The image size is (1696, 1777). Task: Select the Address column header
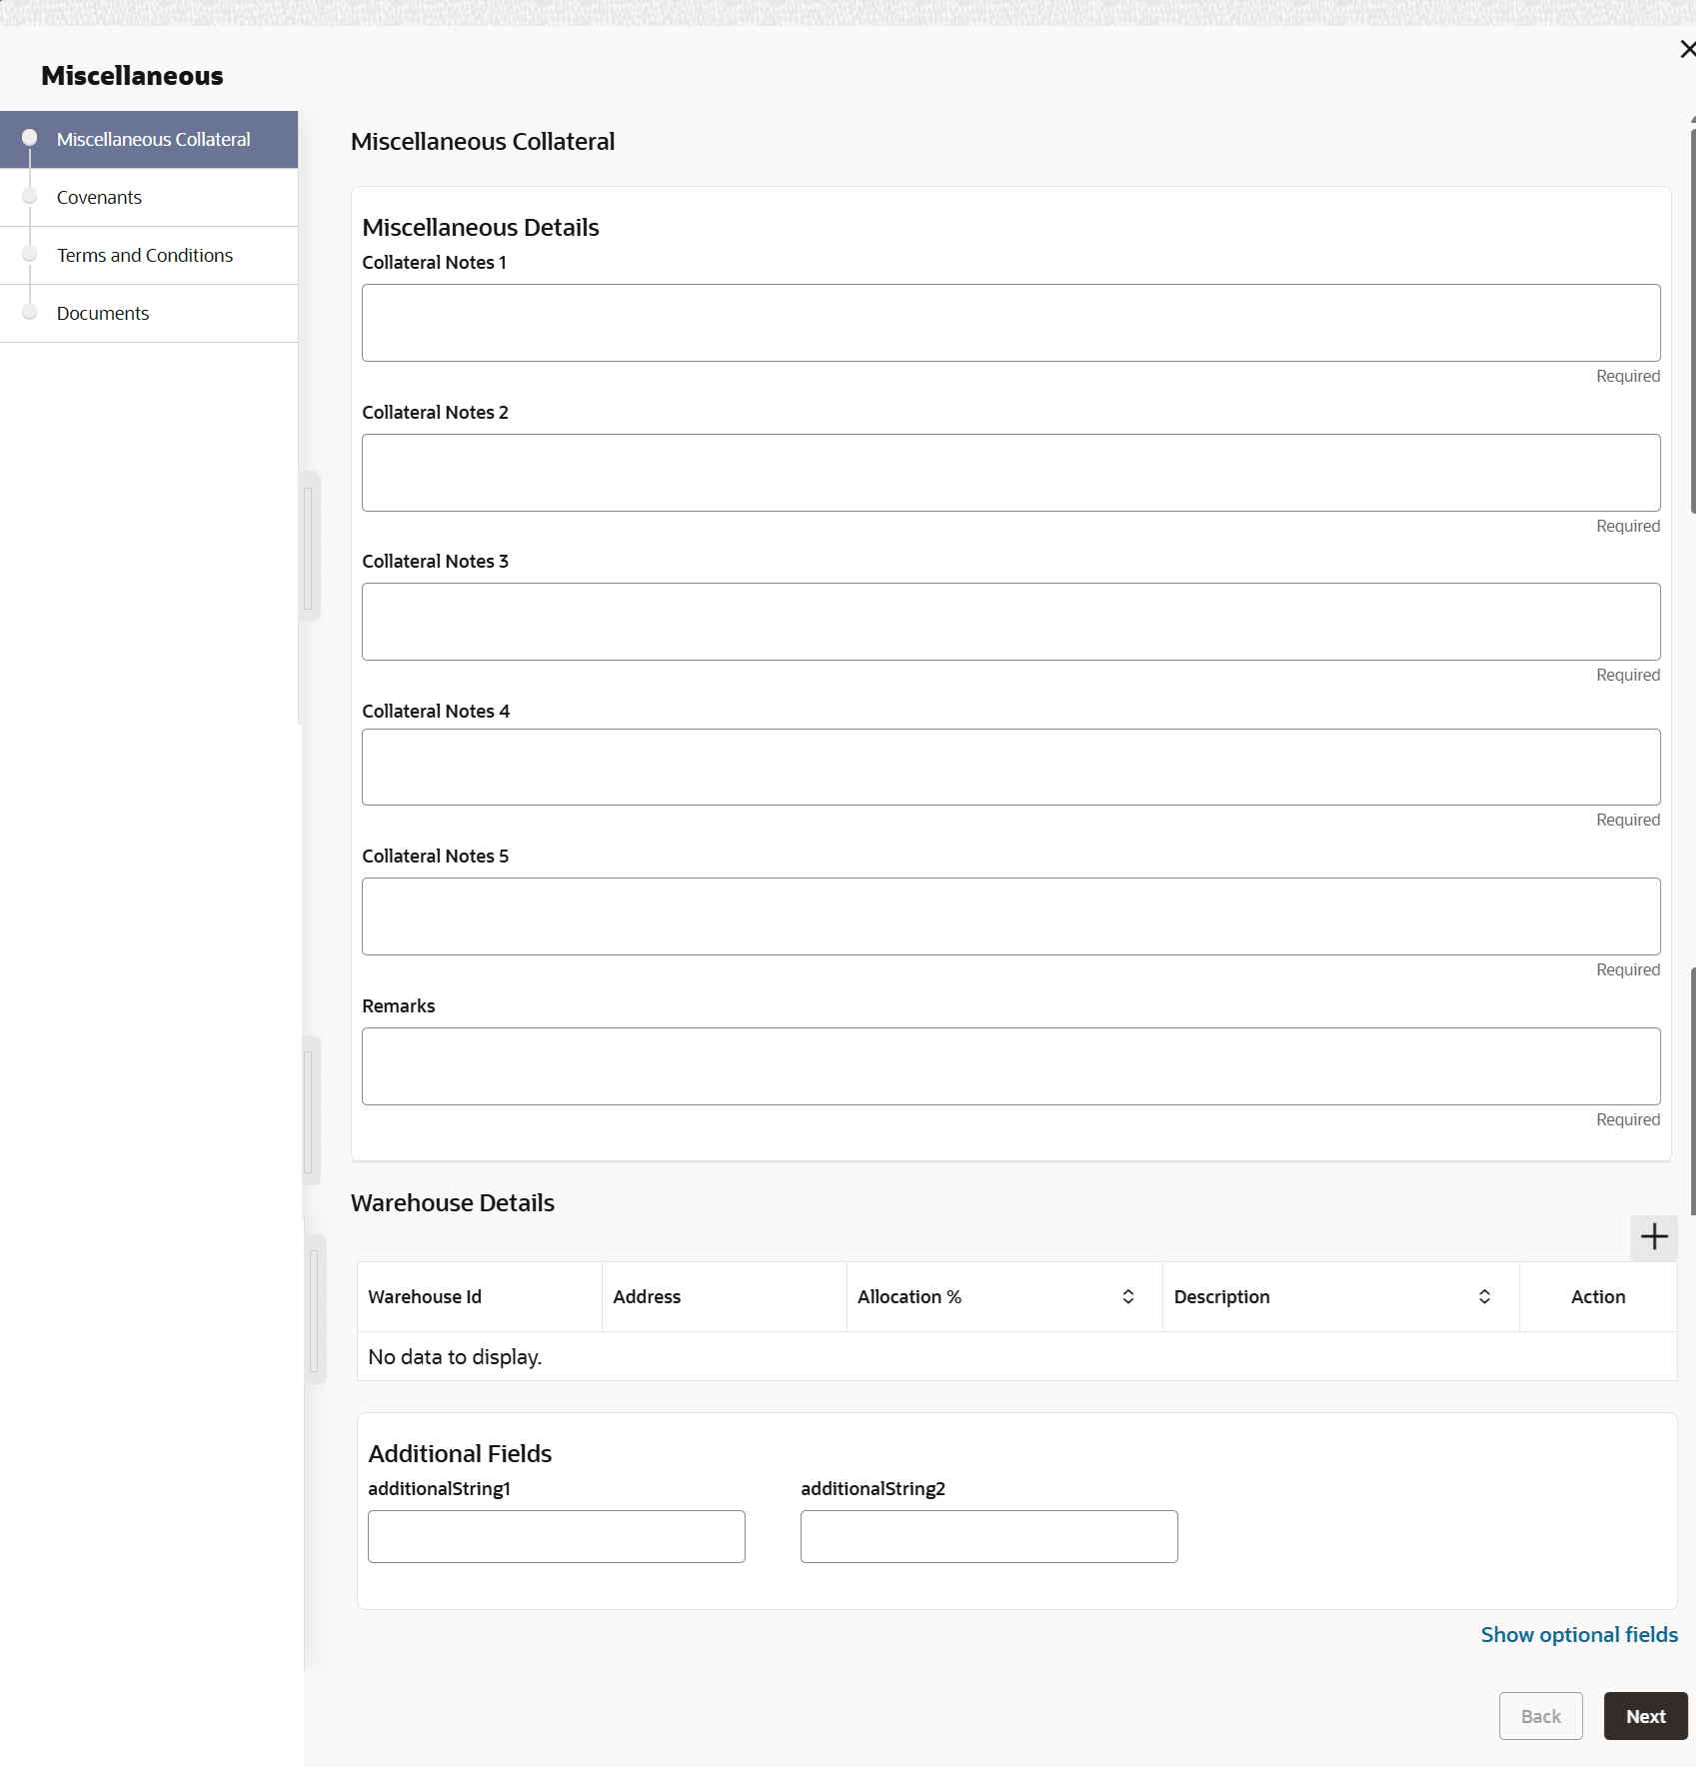tap(725, 1296)
